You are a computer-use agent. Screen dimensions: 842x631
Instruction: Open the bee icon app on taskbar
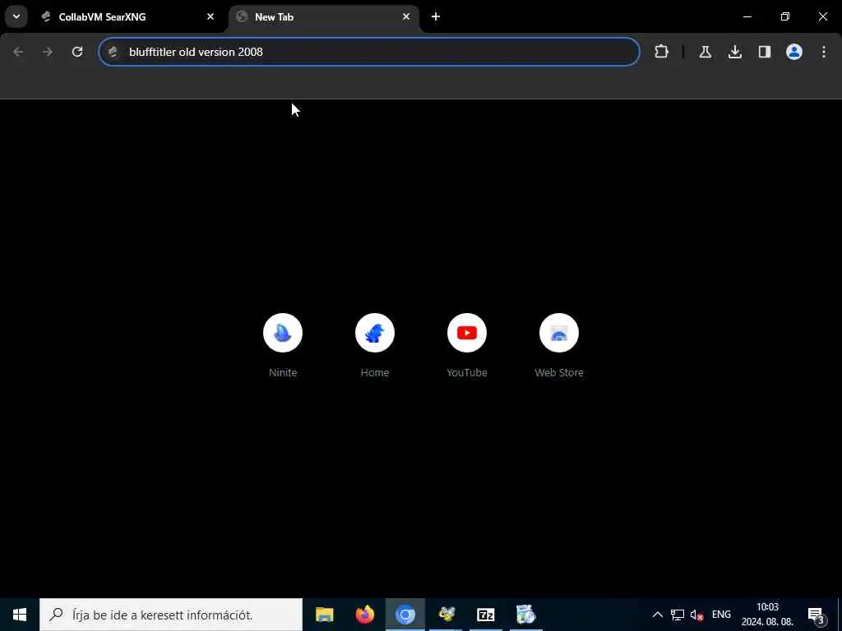446,615
